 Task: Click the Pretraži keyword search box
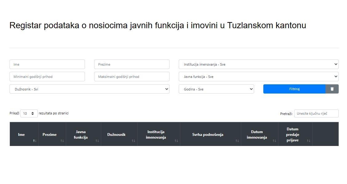coord(316,113)
